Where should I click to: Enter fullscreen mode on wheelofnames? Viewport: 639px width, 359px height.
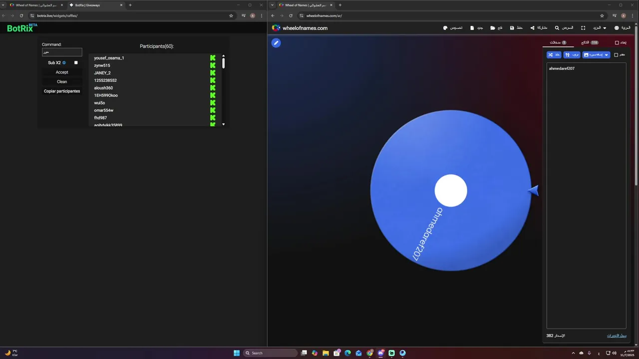click(583, 28)
